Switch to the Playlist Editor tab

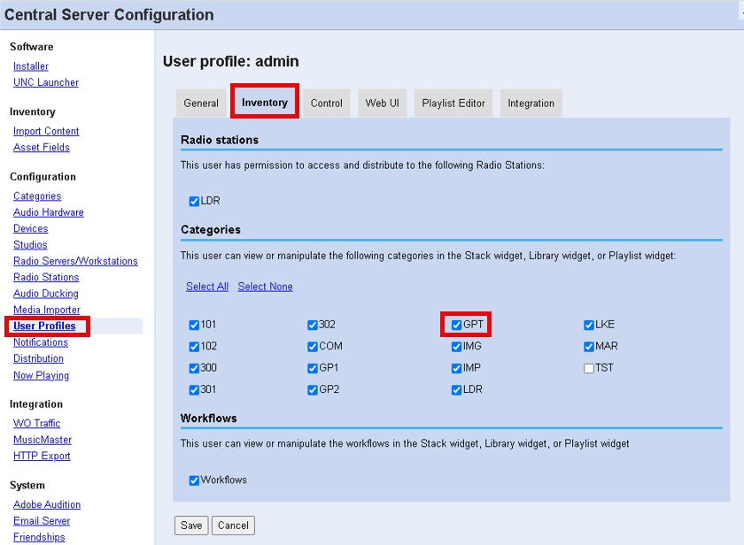453,104
